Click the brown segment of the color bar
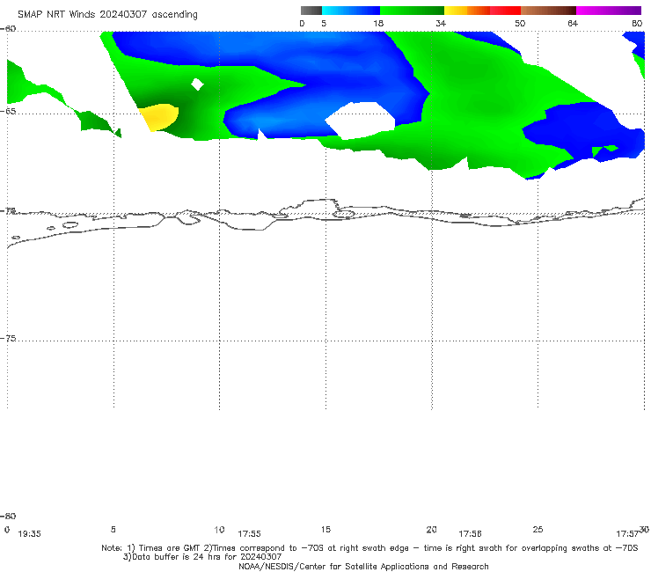 pyautogui.click(x=548, y=11)
